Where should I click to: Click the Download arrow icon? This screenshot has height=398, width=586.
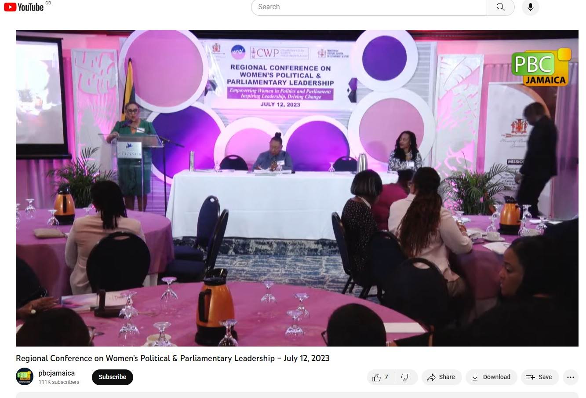pyautogui.click(x=475, y=377)
